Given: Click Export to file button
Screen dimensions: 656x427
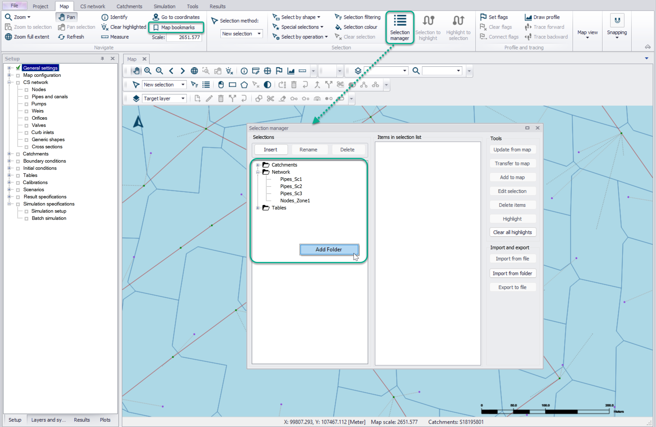Looking at the screenshot, I should [512, 287].
